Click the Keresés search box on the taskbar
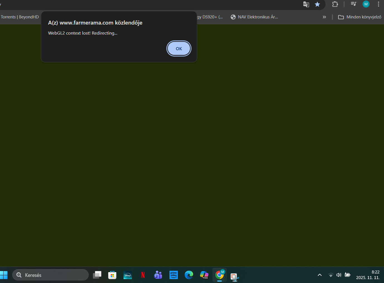The width and height of the screenshot is (384, 283). click(x=50, y=275)
